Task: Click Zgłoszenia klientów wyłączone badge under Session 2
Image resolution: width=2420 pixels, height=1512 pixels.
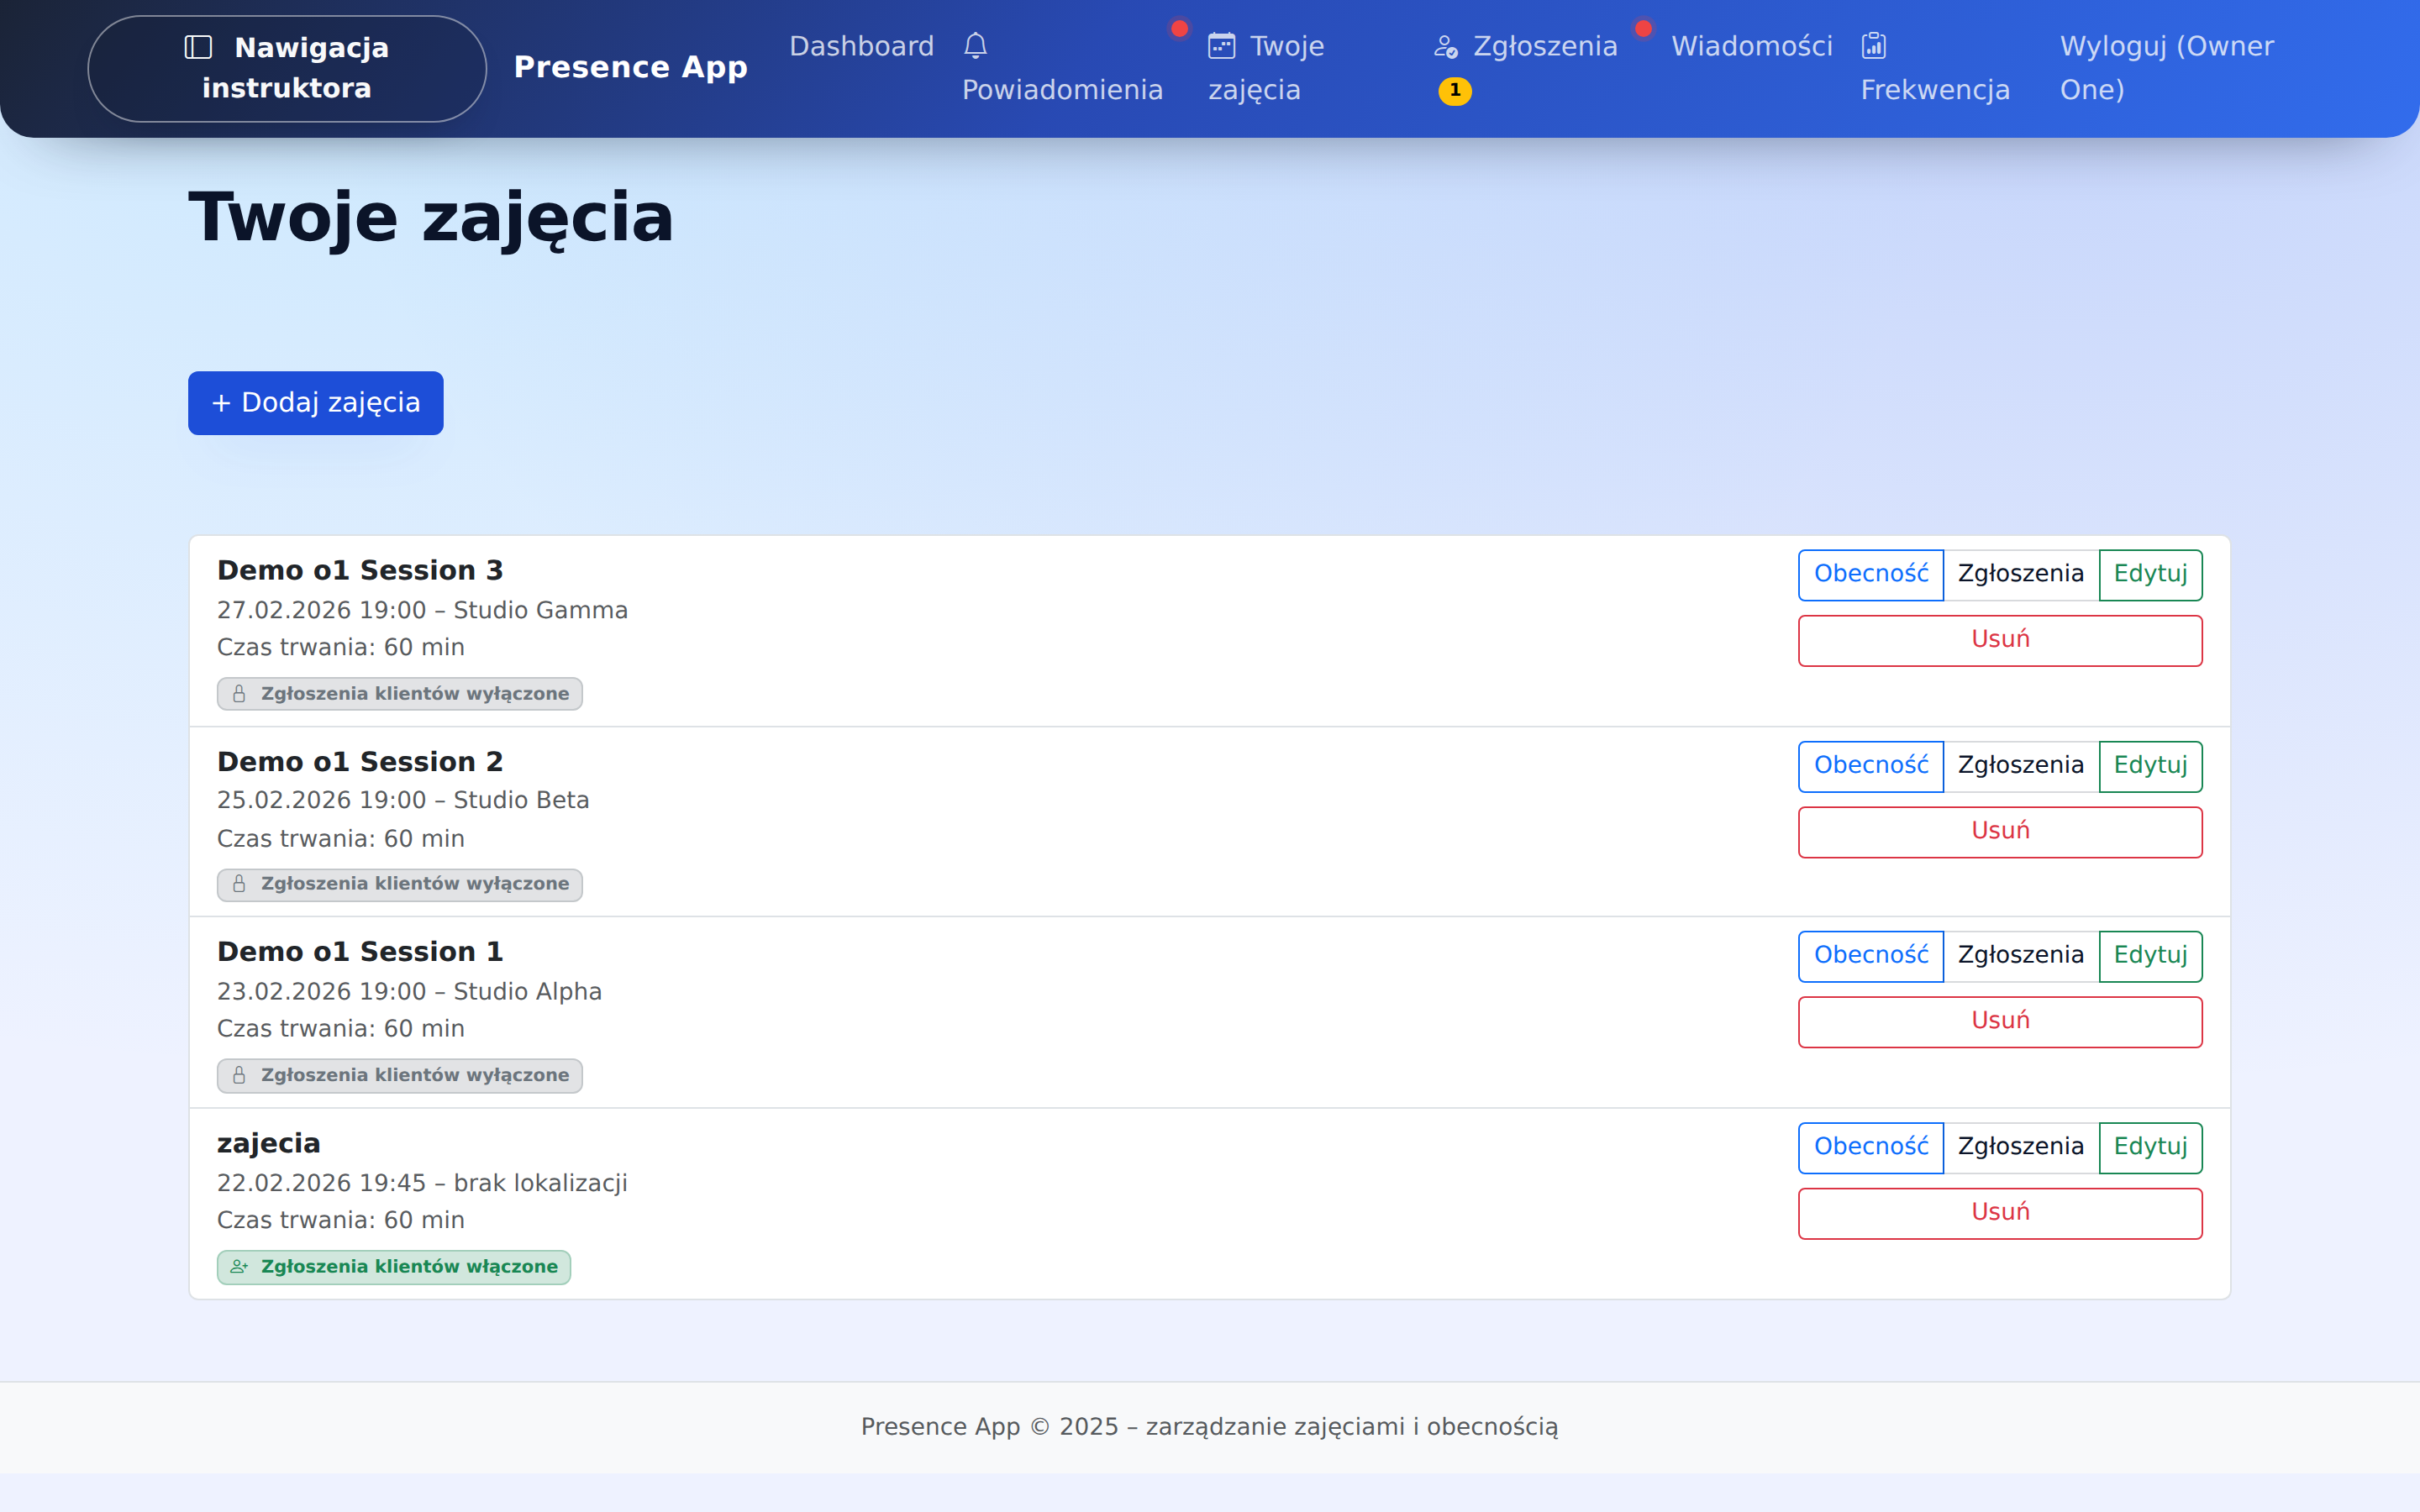Action: tap(400, 885)
